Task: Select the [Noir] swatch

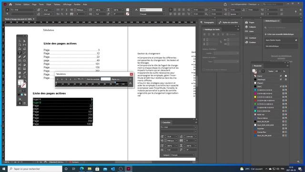Action: [x=270, y=86]
